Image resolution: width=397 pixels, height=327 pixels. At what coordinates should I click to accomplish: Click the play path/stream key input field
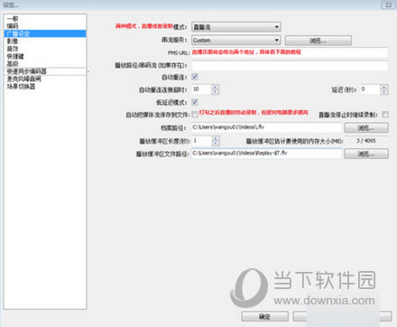click(x=290, y=66)
